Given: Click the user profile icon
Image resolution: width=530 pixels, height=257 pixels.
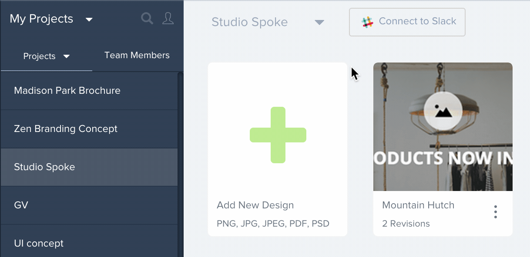Looking at the screenshot, I should [168, 18].
